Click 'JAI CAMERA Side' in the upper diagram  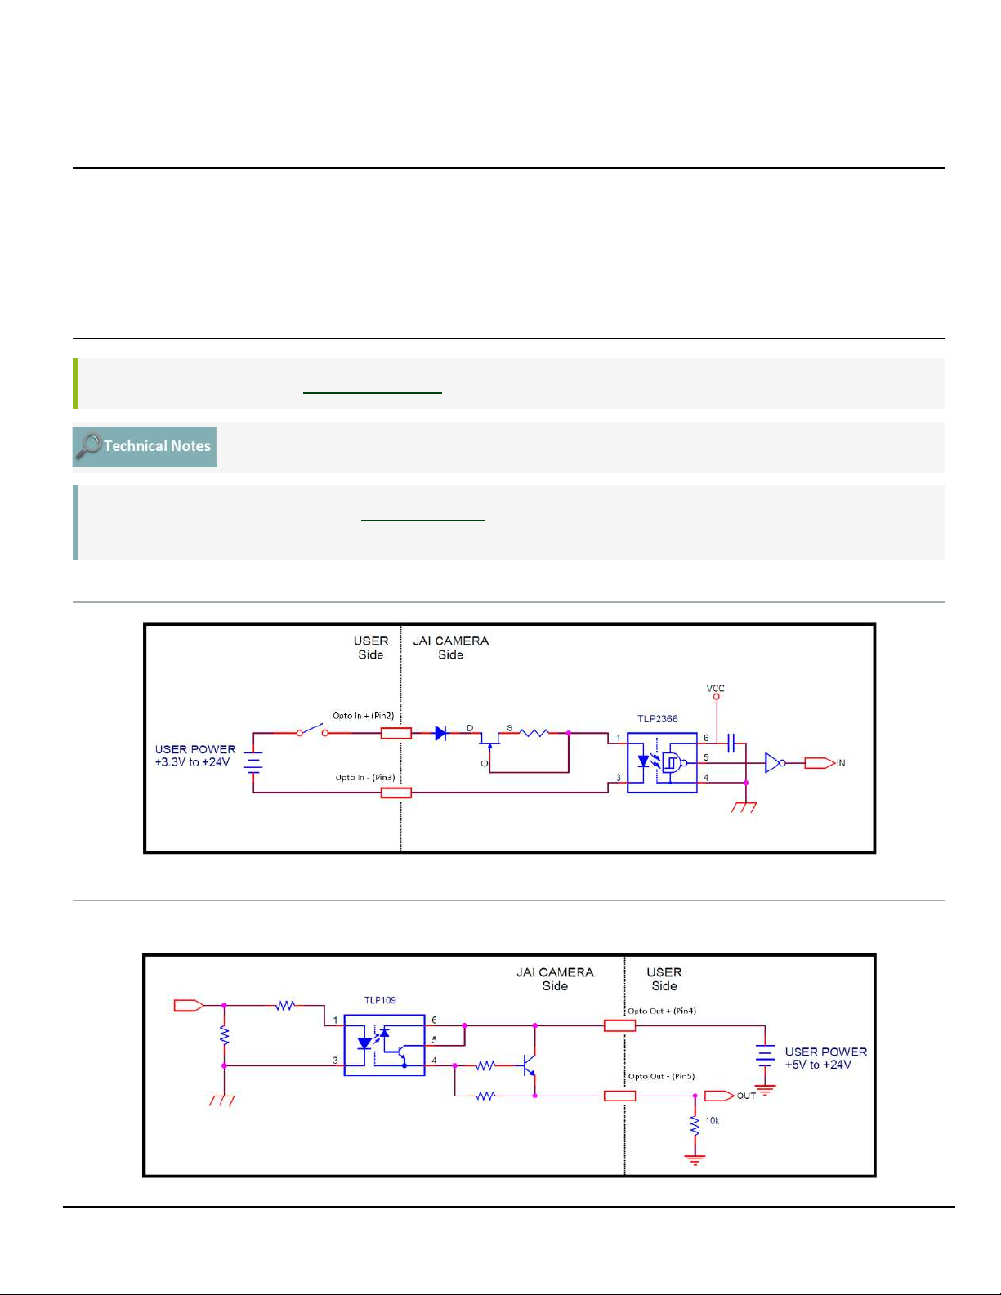point(451,648)
